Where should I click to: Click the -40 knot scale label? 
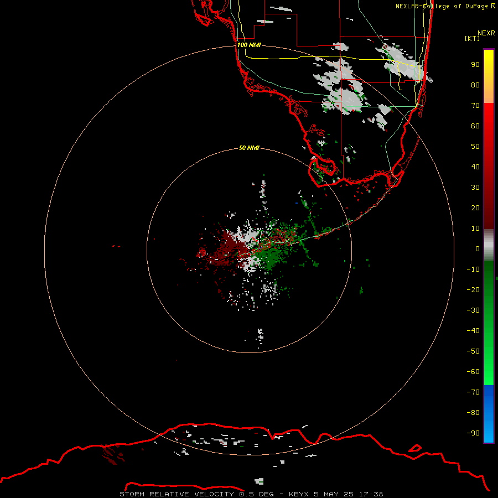click(473, 331)
